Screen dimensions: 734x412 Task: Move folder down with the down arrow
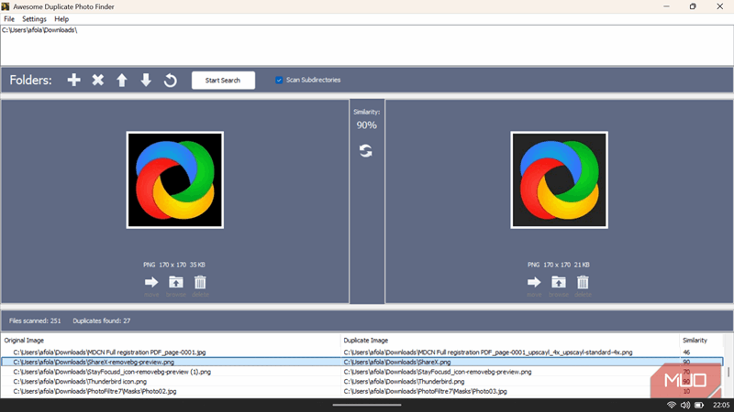(x=146, y=81)
